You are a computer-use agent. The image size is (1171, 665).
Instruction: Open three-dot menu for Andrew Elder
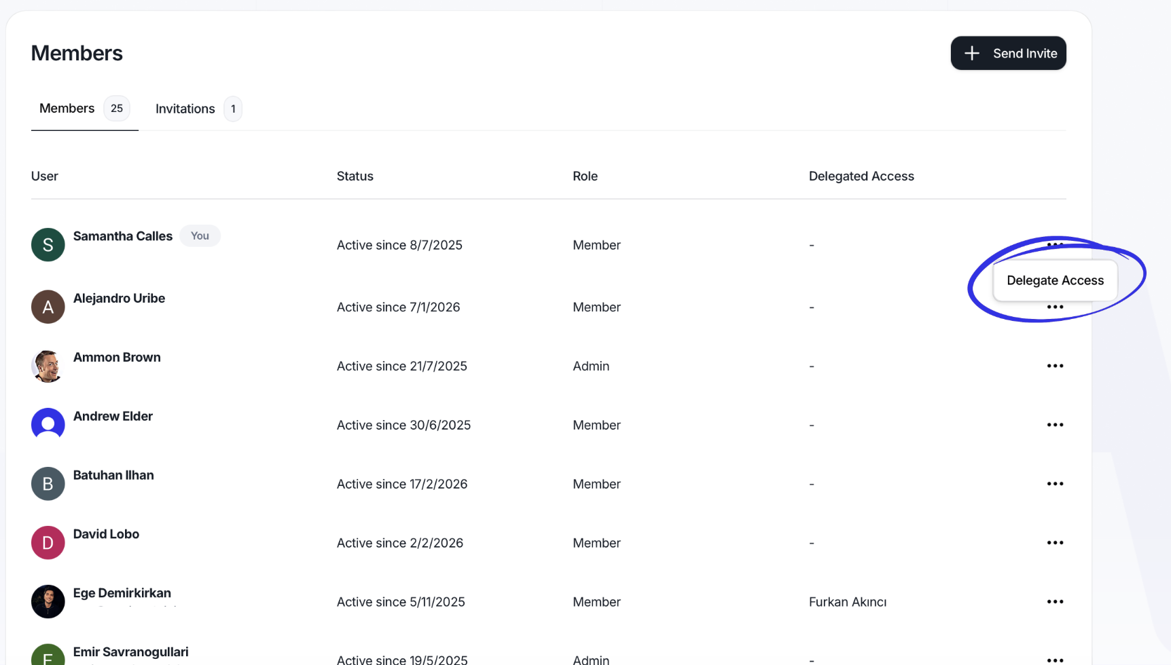(1055, 425)
